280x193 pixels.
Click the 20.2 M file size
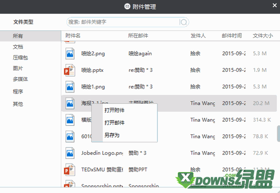pos(261,103)
